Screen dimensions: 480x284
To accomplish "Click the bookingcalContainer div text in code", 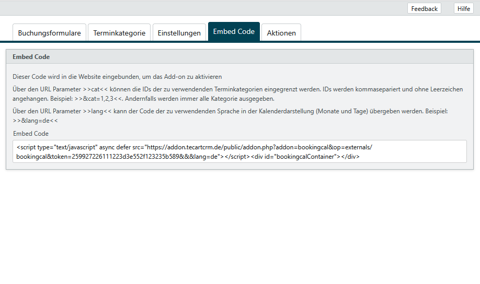I will (305, 156).
